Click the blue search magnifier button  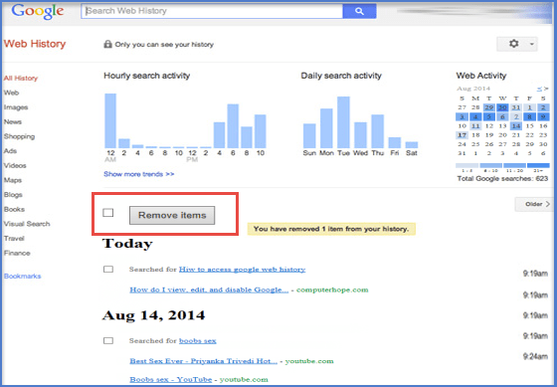coord(359,11)
